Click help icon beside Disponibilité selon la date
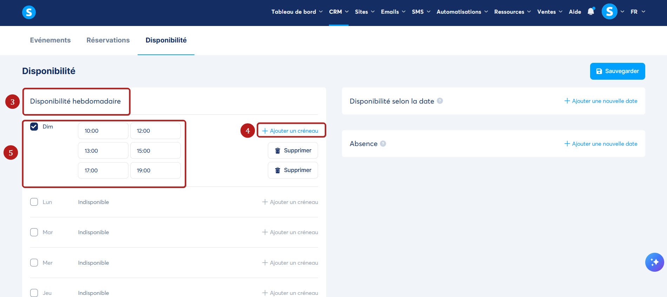This screenshot has height=297, width=667. pyautogui.click(x=440, y=101)
